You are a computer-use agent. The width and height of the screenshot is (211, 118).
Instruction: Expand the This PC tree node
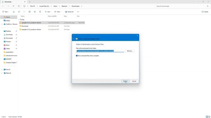[x=2, y=69]
